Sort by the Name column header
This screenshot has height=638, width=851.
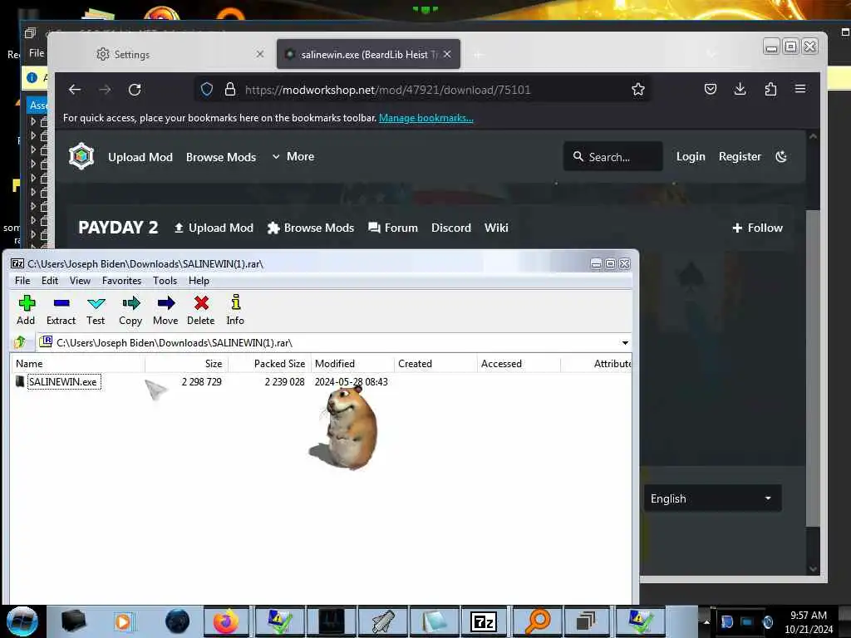(x=78, y=364)
